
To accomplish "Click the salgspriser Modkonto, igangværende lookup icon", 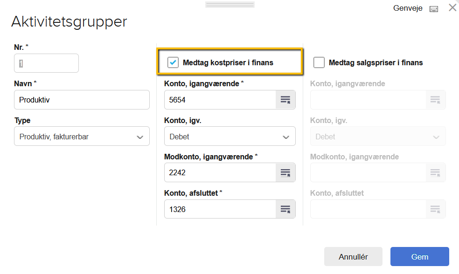I will (x=436, y=172).
